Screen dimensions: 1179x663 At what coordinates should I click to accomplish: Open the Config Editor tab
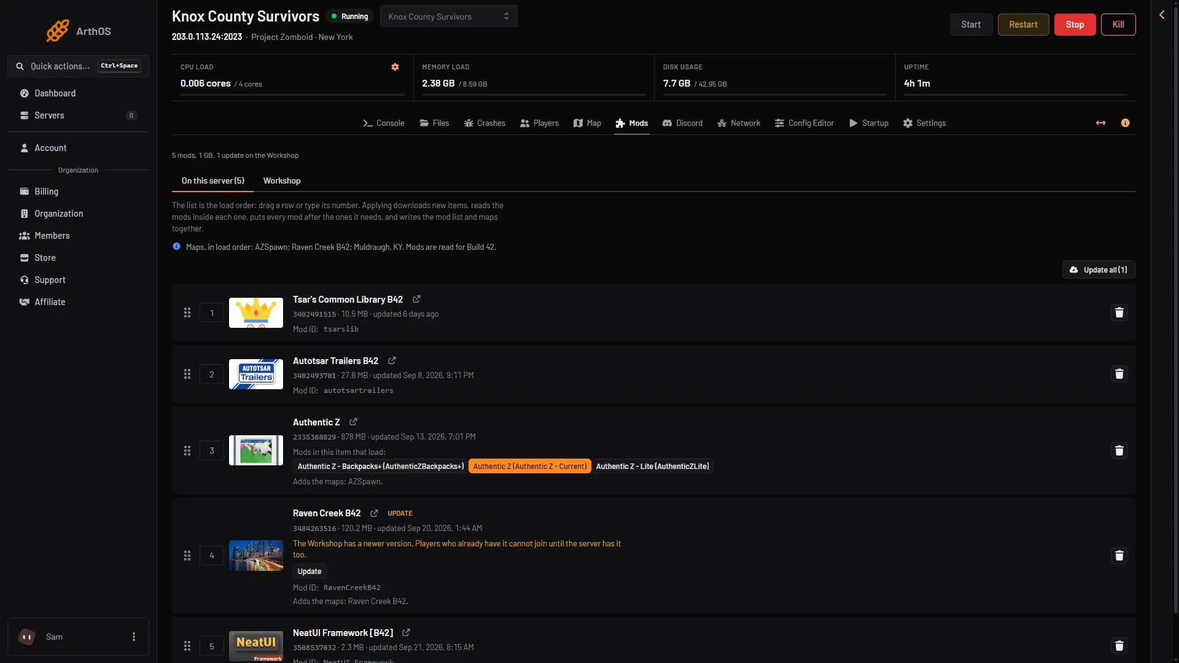pyautogui.click(x=804, y=123)
